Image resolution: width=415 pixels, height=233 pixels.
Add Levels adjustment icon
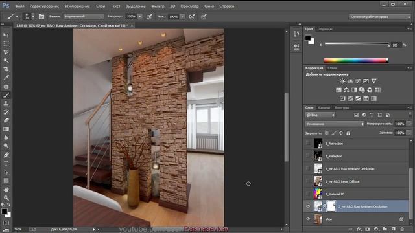pos(350,81)
